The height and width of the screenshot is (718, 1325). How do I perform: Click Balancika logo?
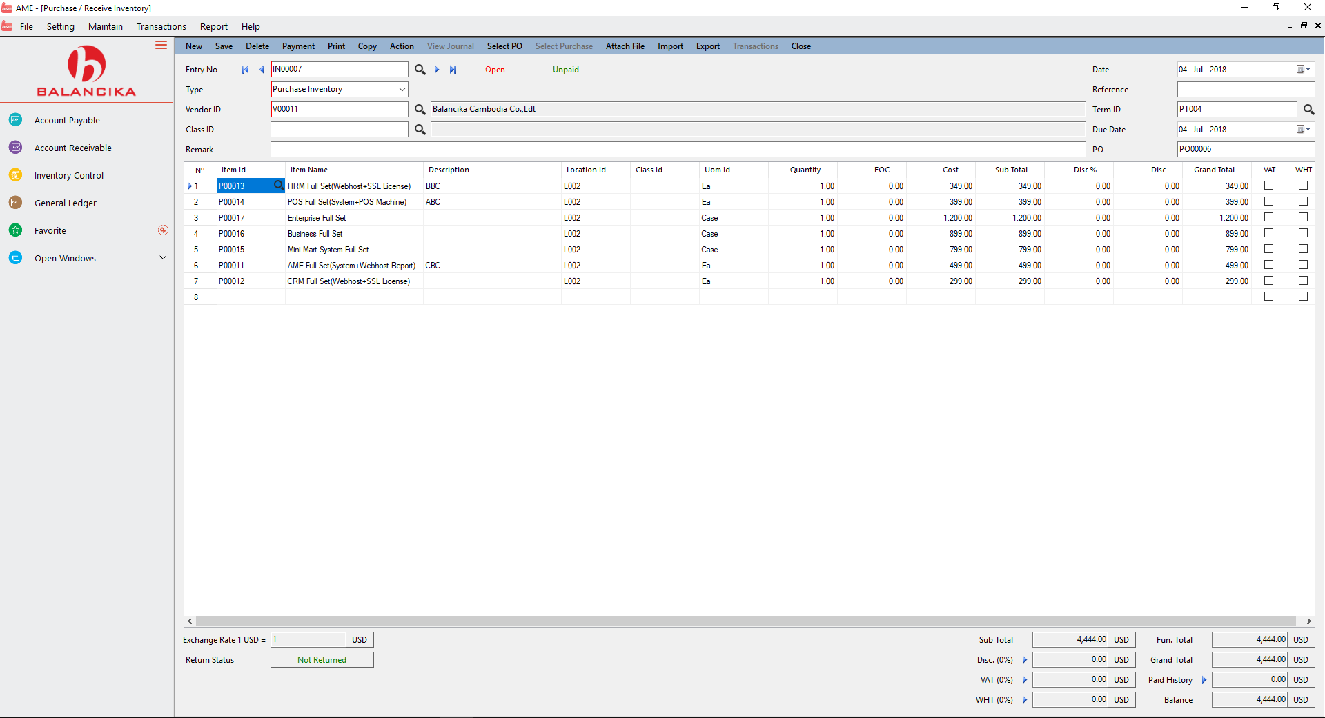tap(86, 71)
